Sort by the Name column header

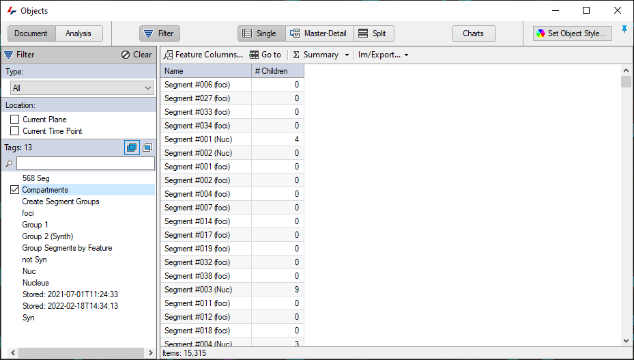(x=206, y=71)
